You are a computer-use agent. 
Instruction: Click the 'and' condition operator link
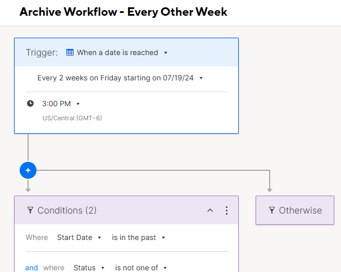[31, 268]
